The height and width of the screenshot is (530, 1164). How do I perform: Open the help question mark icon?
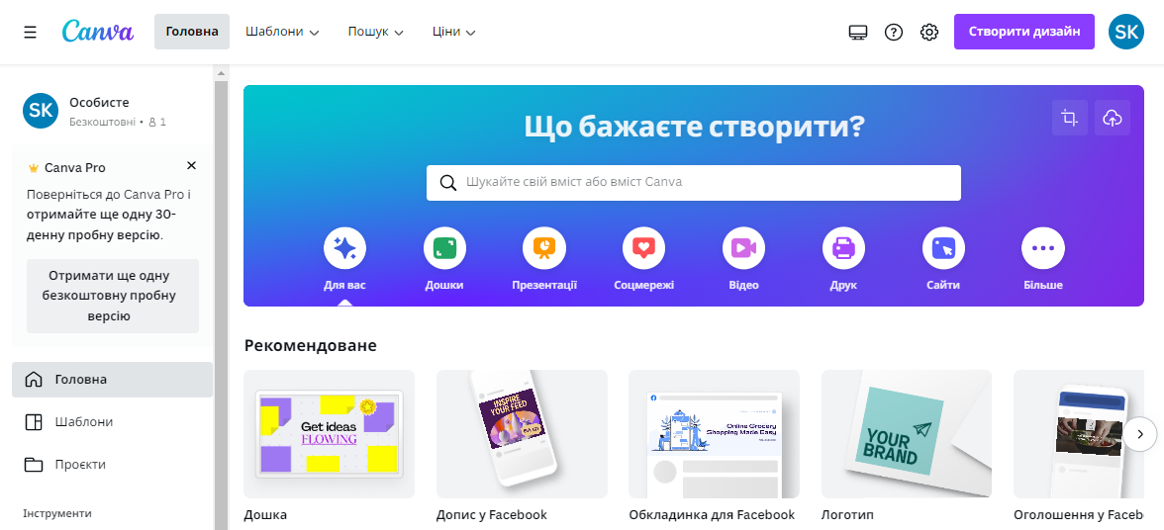click(894, 32)
